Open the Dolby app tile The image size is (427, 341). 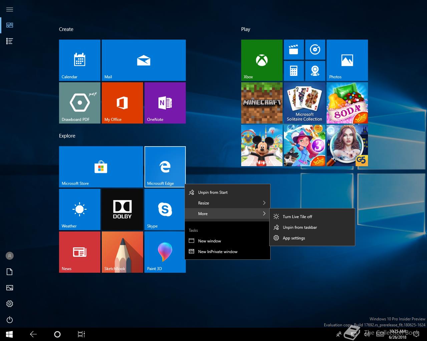(122, 209)
